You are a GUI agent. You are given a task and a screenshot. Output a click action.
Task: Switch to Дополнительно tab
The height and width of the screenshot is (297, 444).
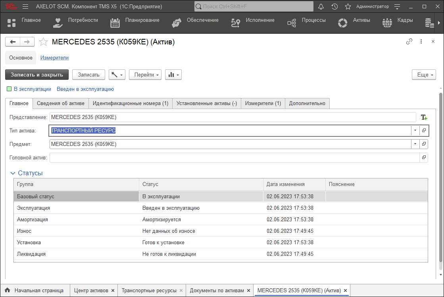click(307, 103)
